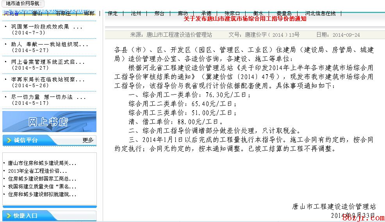Visit the 秦皇岛 city link

(284, 13)
